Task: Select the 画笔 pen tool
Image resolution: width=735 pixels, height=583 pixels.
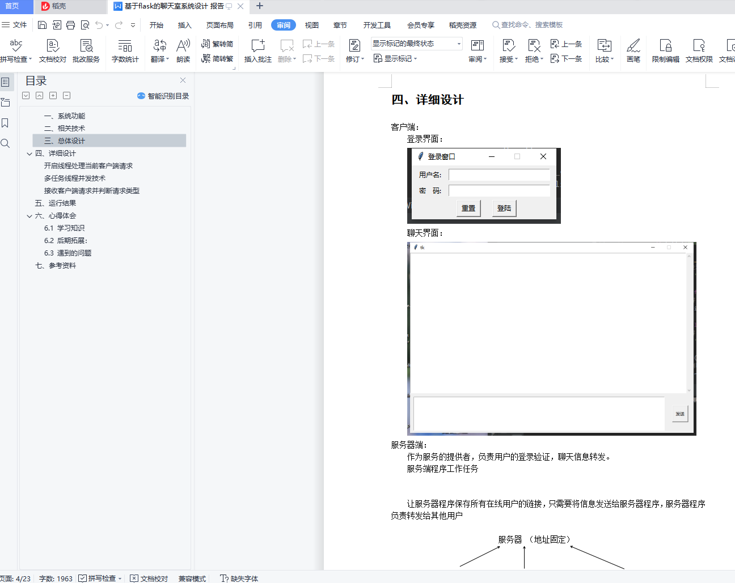Action: click(x=633, y=51)
